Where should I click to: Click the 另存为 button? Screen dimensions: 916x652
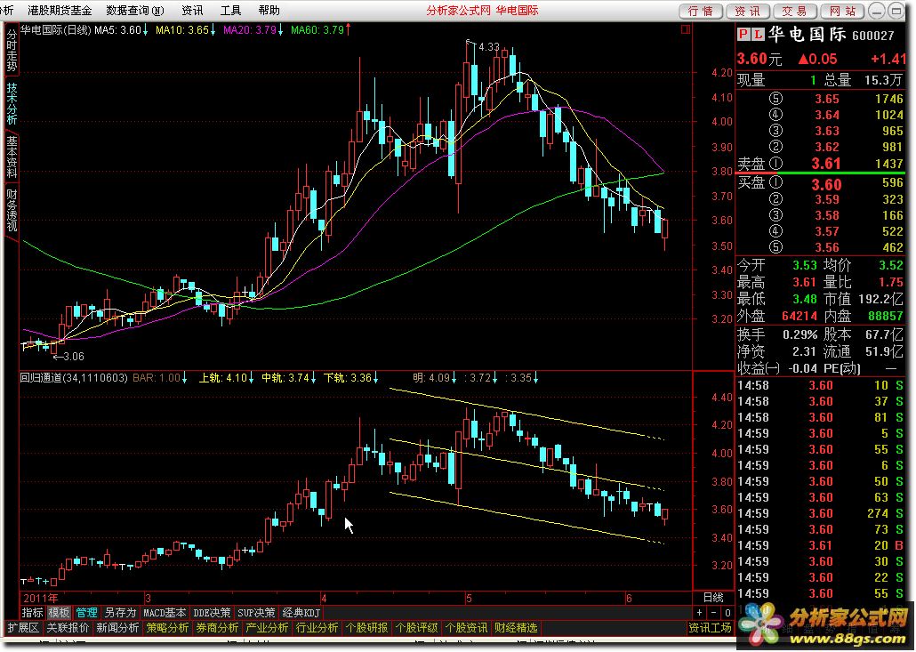point(120,613)
